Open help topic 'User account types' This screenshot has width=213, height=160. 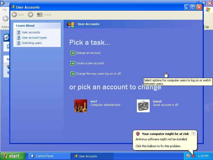pyautogui.click(x=34, y=38)
